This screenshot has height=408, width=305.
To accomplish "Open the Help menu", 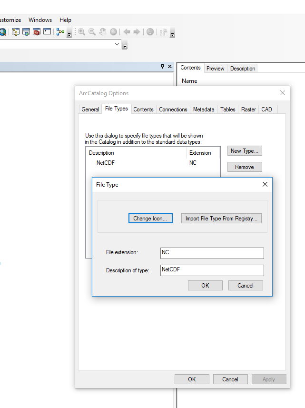I will [65, 20].
